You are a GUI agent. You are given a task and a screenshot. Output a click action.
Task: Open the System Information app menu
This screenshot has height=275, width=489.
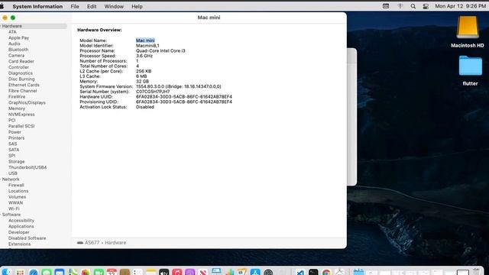click(x=37, y=6)
